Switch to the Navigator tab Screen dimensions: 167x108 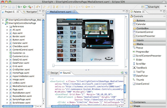(x=30, y=12)
